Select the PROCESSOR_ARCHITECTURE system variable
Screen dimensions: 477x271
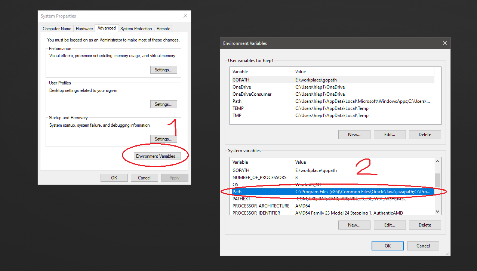[332, 206]
